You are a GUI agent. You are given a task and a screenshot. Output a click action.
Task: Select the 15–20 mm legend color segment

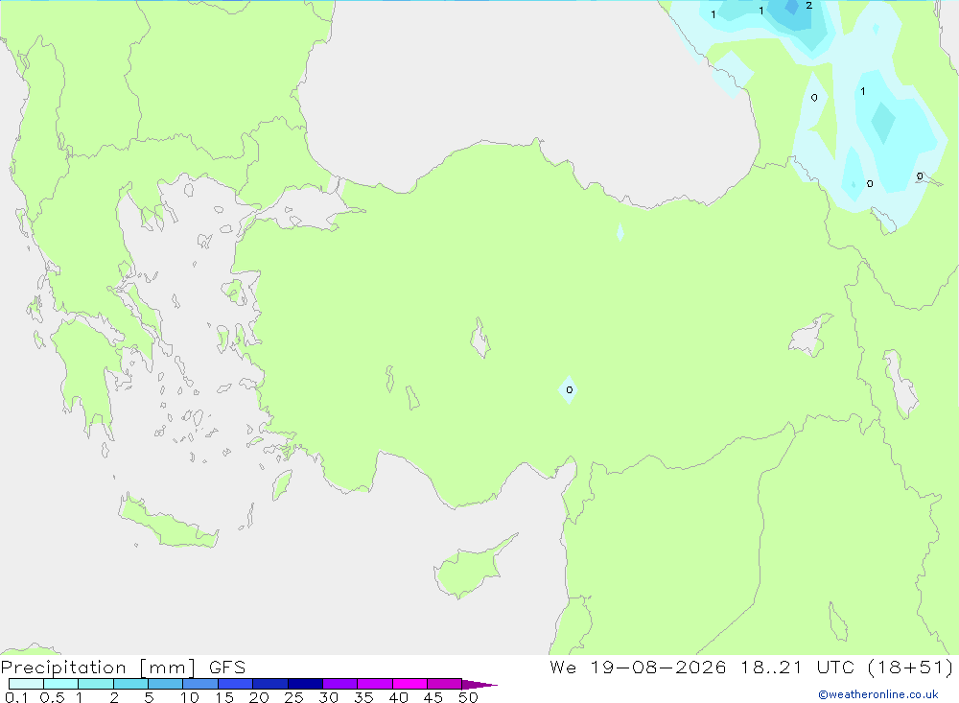[236, 684]
